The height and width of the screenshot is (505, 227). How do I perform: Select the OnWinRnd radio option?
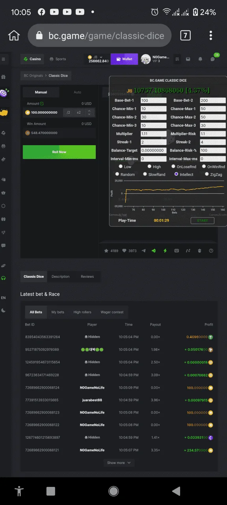click(x=204, y=166)
